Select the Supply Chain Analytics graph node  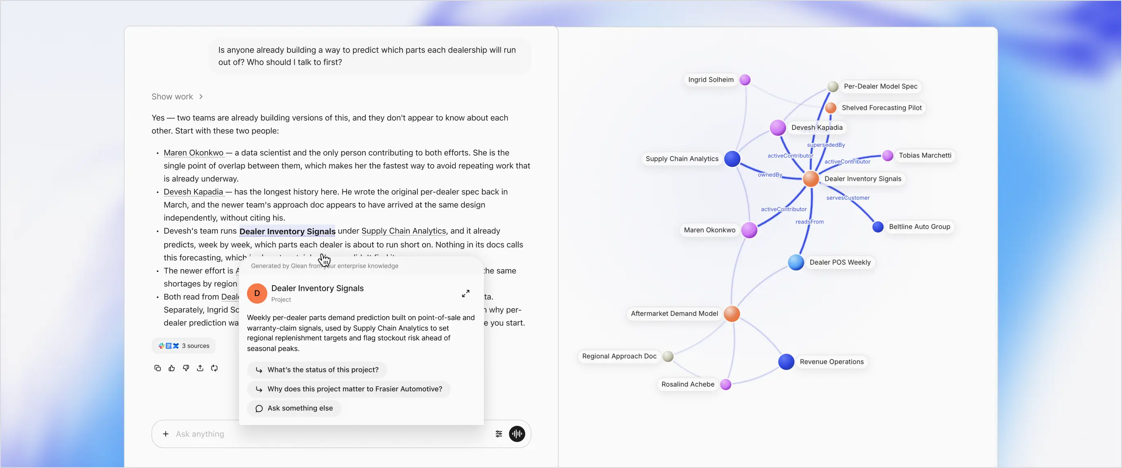coord(732,159)
